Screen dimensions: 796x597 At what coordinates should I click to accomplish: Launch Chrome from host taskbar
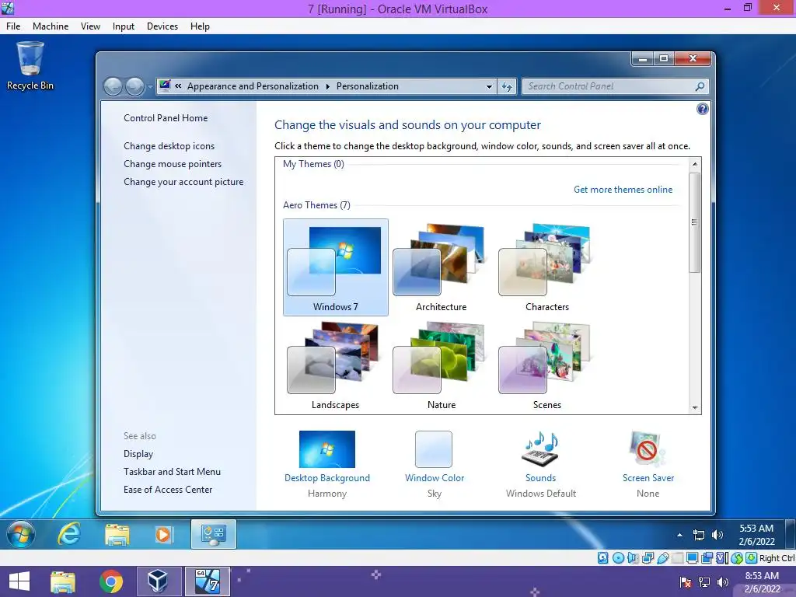(111, 581)
